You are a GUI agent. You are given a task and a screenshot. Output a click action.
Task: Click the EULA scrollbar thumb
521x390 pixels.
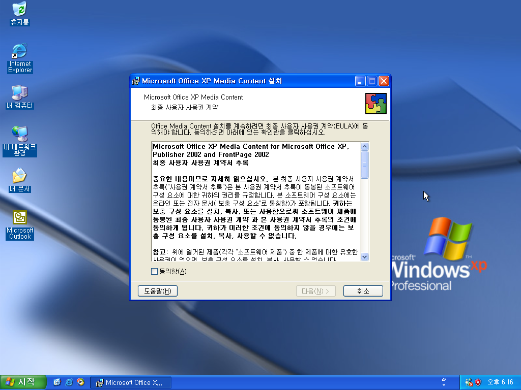pos(364,165)
